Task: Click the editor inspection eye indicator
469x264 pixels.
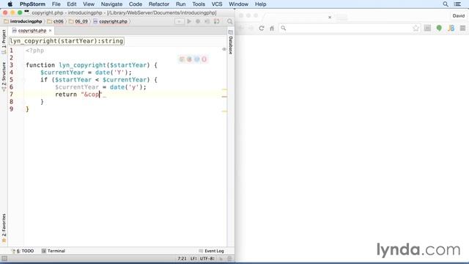Action: click(x=224, y=49)
